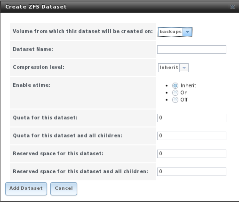The height and width of the screenshot is (202, 239).
Task: Click the Create ZFS Dataset title bar
Action: pyautogui.click(x=119, y=7)
